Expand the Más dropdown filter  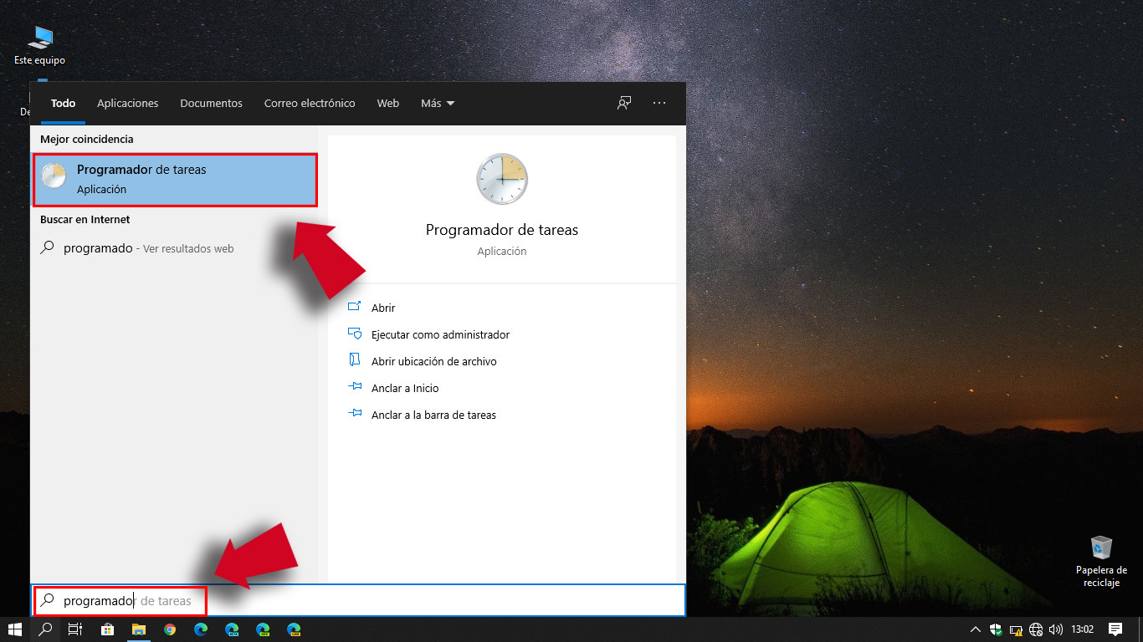click(x=438, y=104)
